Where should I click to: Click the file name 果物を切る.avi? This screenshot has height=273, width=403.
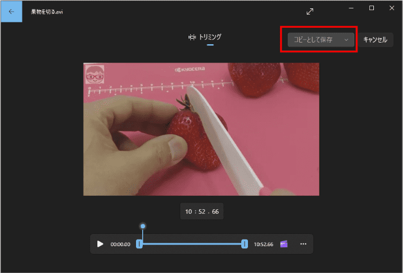click(47, 12)
